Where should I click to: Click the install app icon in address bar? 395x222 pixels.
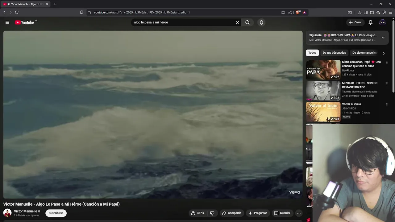pos(283,12)
